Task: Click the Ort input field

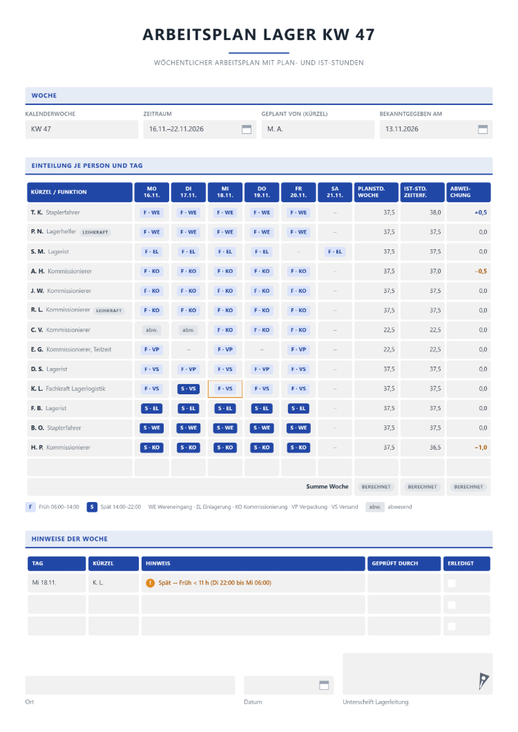Action: (x=130, y=685)
